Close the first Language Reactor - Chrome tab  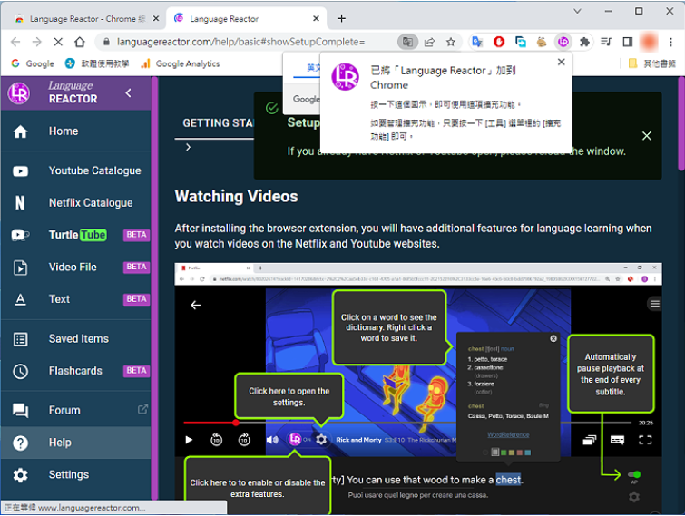coord(156,19)
